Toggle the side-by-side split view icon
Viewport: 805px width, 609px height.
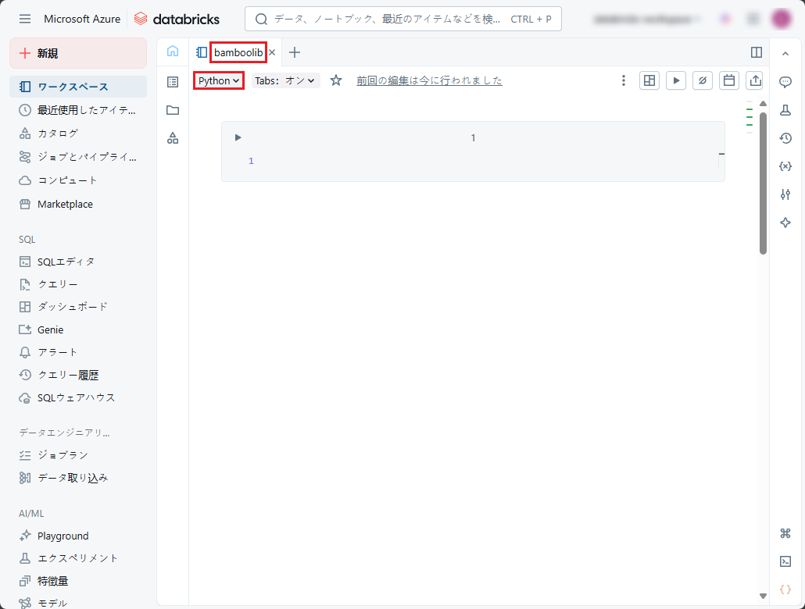(x=756, y=52)
